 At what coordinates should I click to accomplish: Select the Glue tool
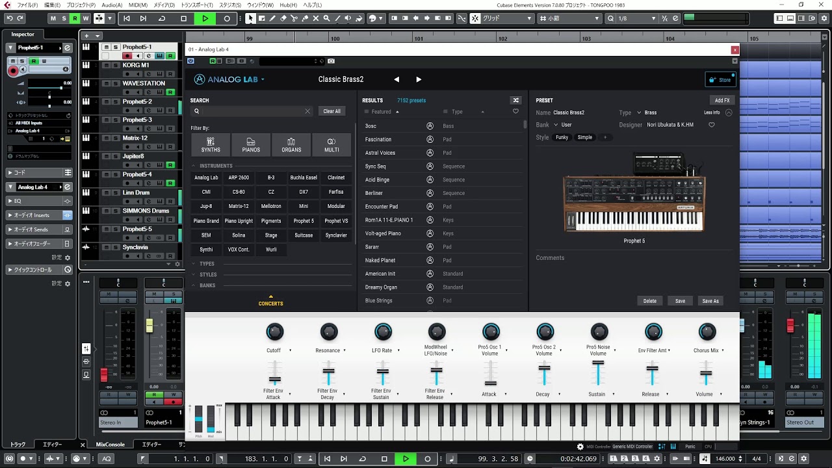click(x=305, y=19)
